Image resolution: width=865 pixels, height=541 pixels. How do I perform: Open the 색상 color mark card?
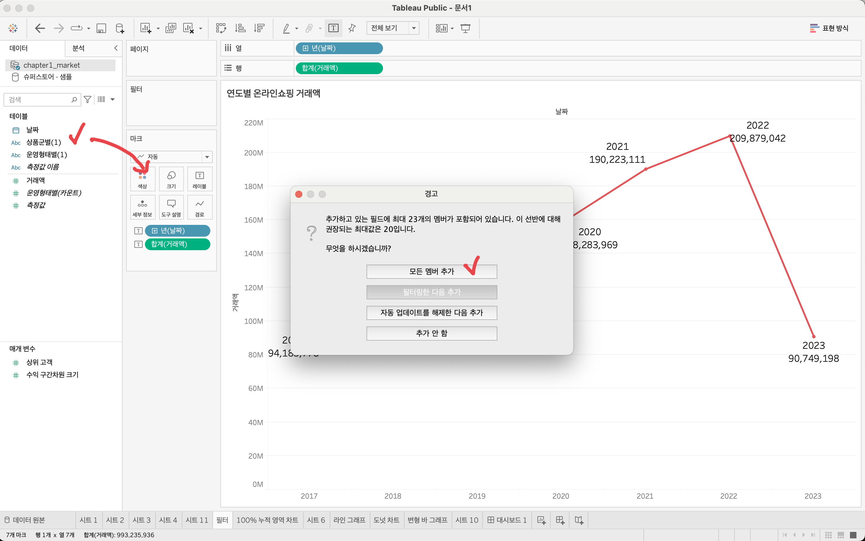[143, 179]
